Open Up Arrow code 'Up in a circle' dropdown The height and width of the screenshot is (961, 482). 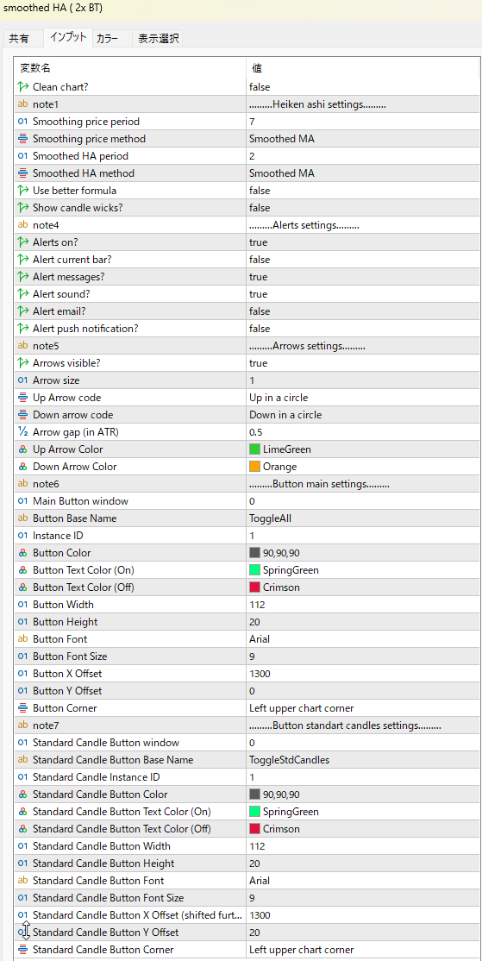click(362, 397)
